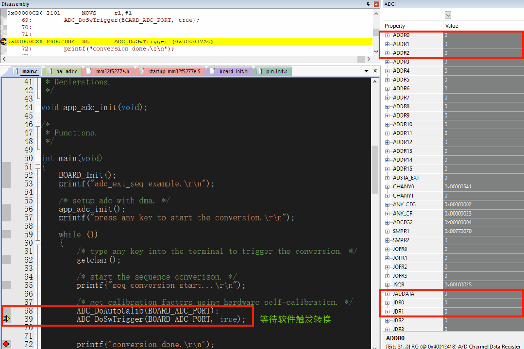Close the current editor tab
The height and width of the screenshot is (349, 524).
click(375, 71)
